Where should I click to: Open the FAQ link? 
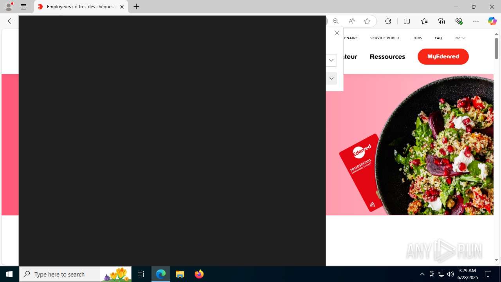438,38
